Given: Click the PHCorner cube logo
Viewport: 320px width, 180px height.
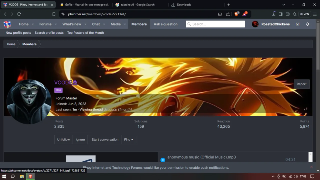Looking at the screenshot, I should (7, 24).
